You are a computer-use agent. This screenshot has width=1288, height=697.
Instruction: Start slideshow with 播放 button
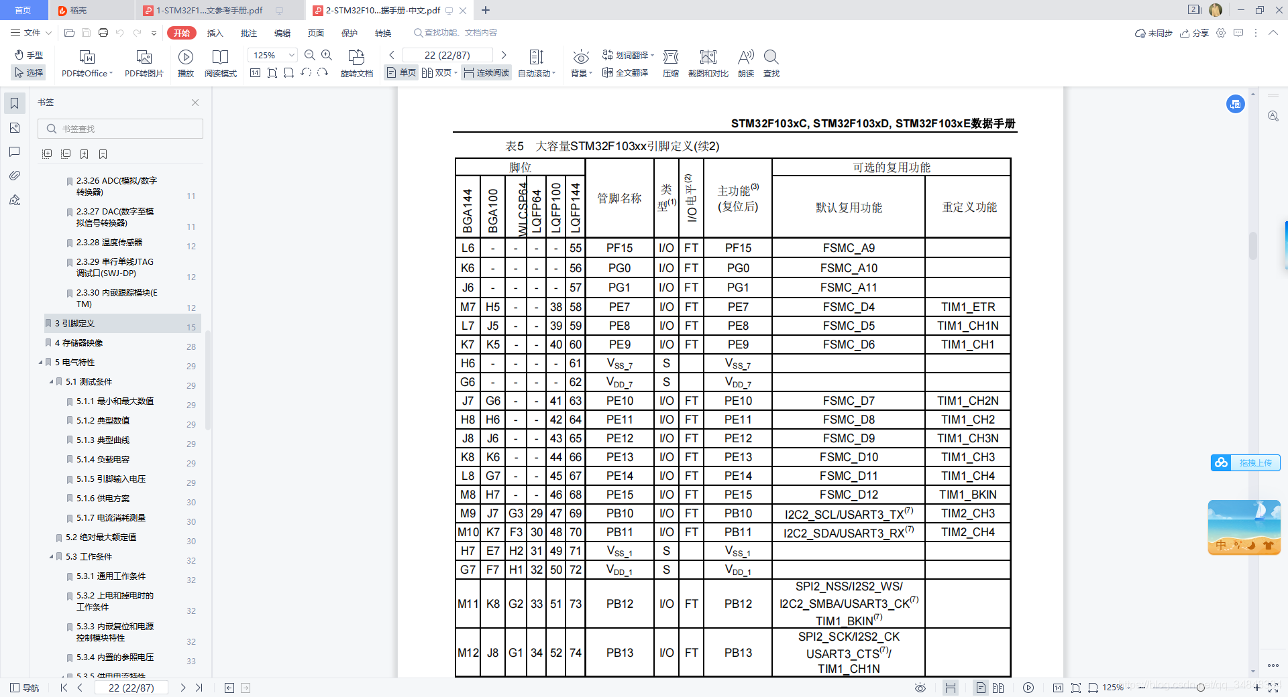click(186, 64)
